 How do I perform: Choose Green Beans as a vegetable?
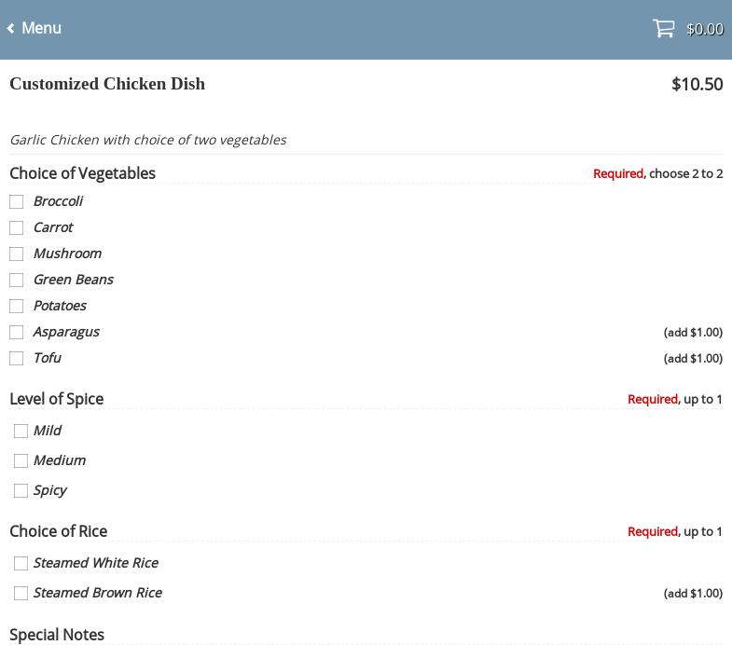click(17, 280)
